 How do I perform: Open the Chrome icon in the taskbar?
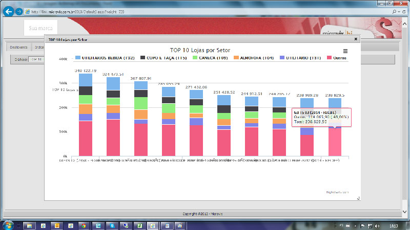click(x=84, y=225)
